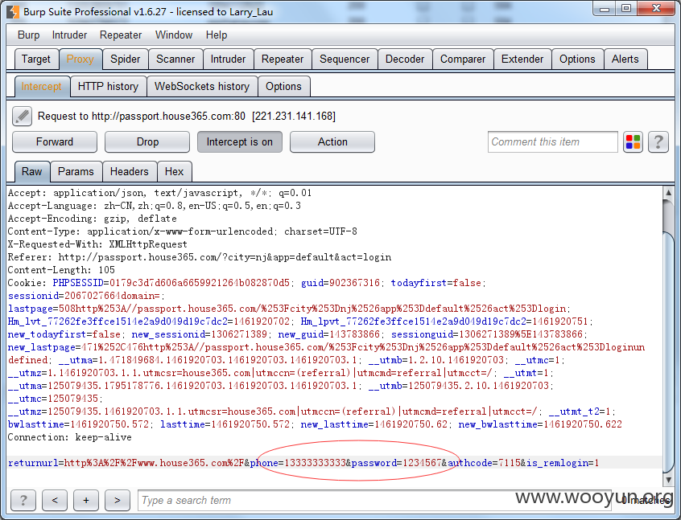This screenshot has height=520, width=681.
Task: Click the PHPSESSID cookie value
Action: pos(200,283)
